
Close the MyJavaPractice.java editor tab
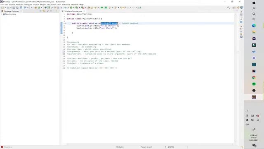click(x=84, y=11)
